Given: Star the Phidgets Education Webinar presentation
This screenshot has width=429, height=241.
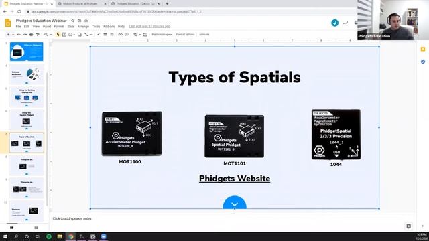Looking at the screenshot, I should tap(72, 21).
